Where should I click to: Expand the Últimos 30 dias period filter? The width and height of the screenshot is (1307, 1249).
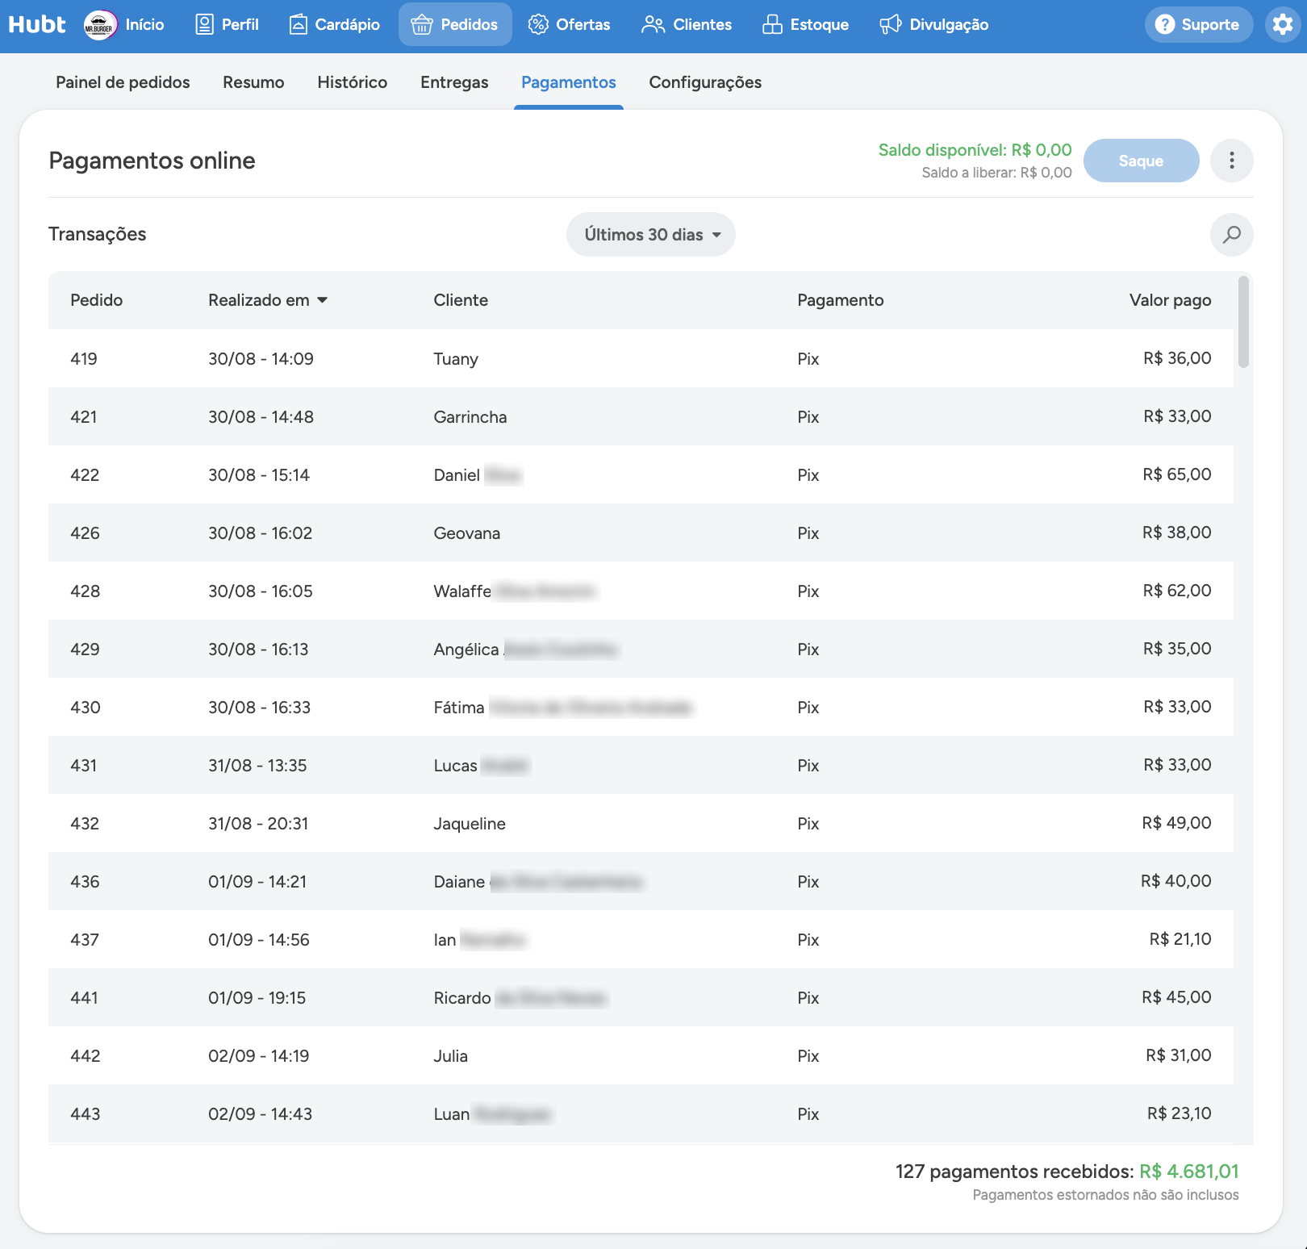651,235
